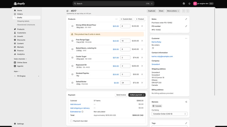Viewport: 227px width, 127px height.
Task: Open the Products card three-dot menu
Action: click(x=116, y=19)
